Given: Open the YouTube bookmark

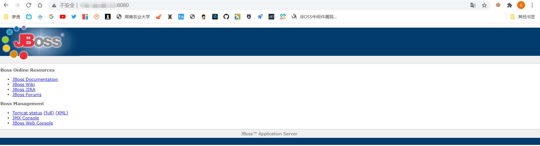Looking at the screenshot, I should pyautogui.click(x=63, y=17).
